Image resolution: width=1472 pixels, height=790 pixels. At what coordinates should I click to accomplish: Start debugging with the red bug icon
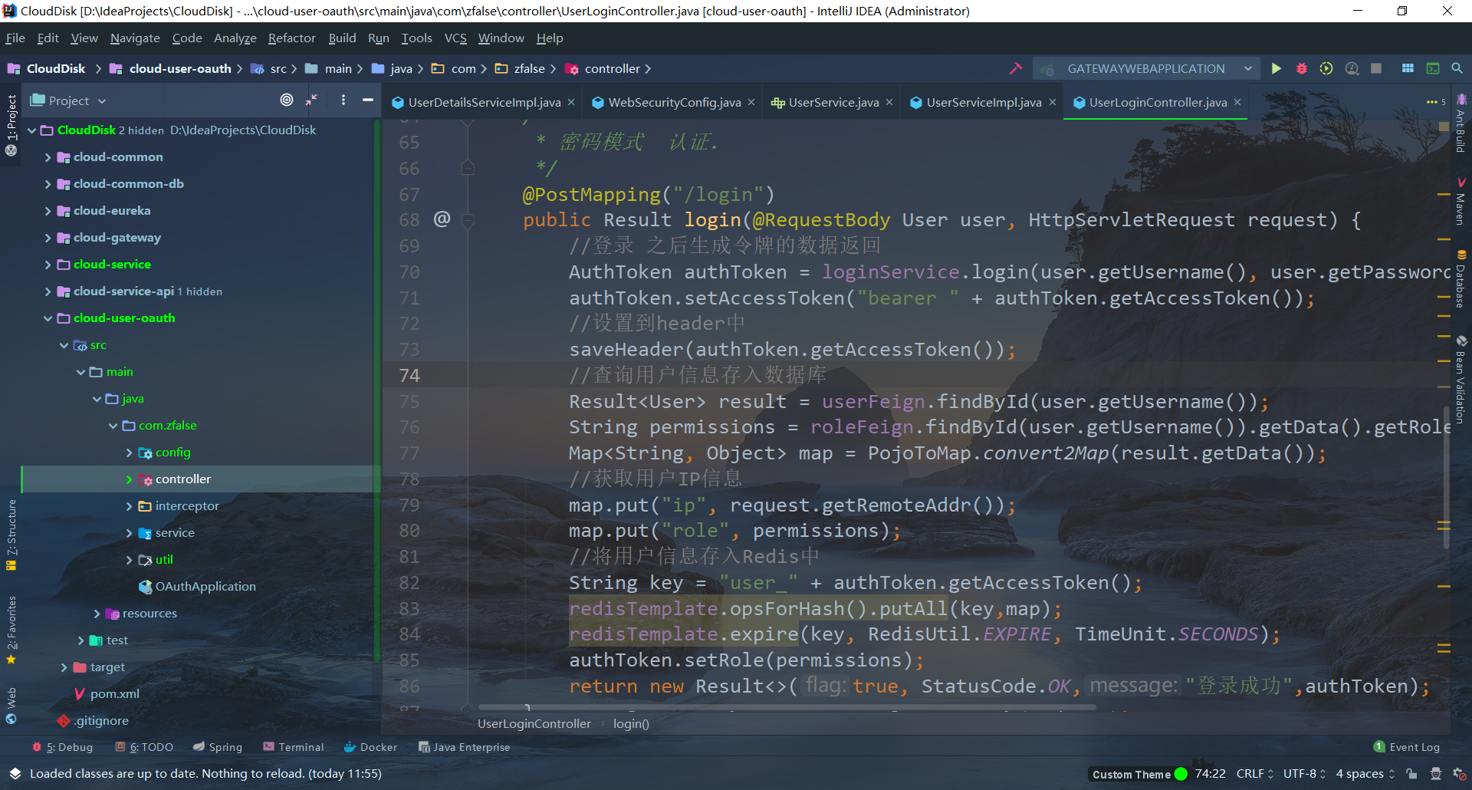point(1301,68)
